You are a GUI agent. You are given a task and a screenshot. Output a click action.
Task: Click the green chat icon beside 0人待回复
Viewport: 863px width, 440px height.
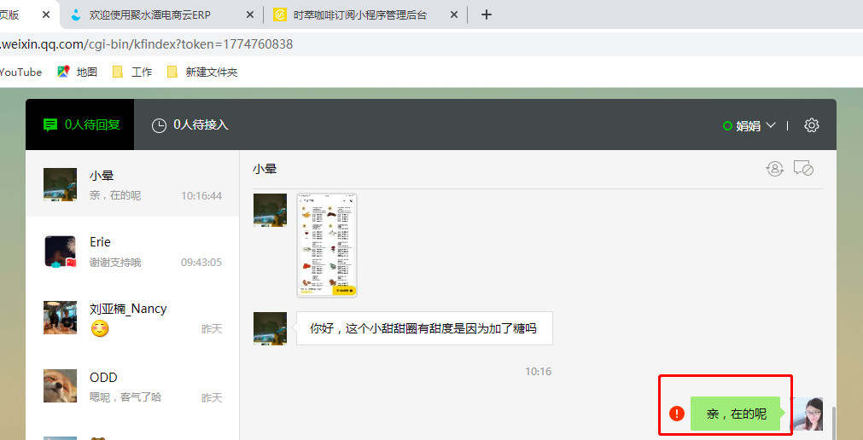(50, 124)
